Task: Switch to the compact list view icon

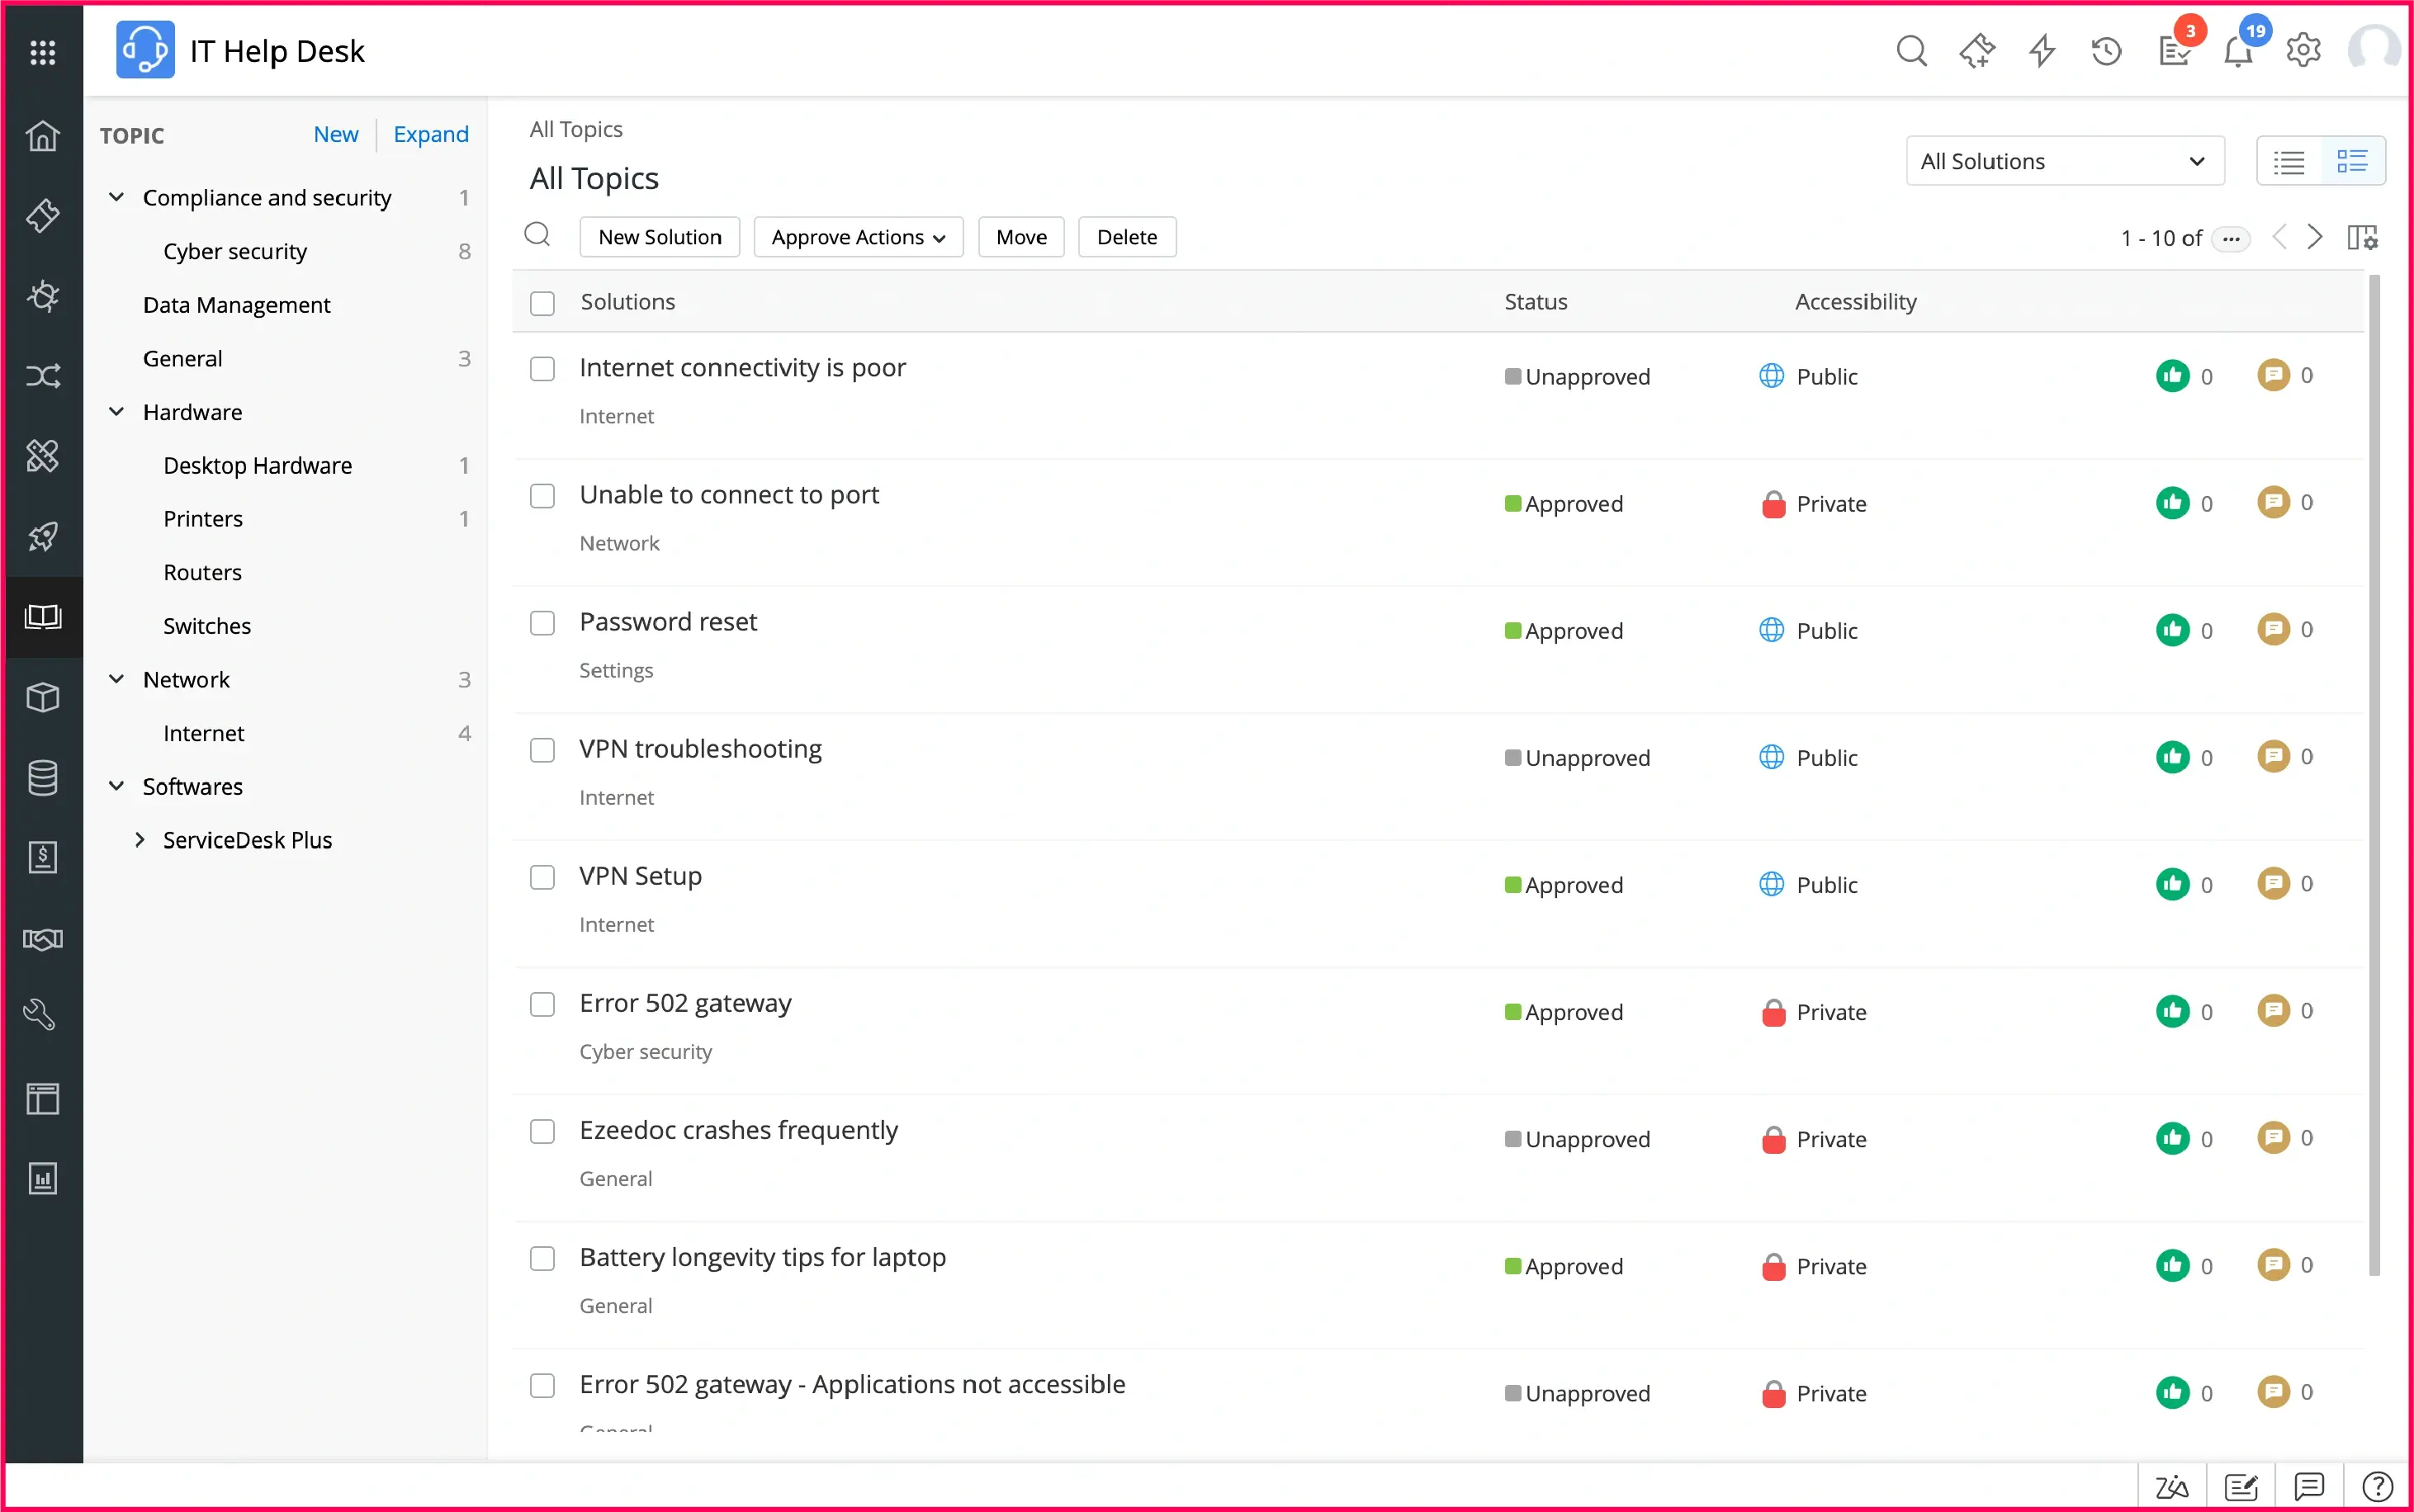Action: [2288, 161]
